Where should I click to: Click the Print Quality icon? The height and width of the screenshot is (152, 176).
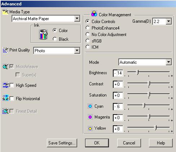[x=5, y=50]
